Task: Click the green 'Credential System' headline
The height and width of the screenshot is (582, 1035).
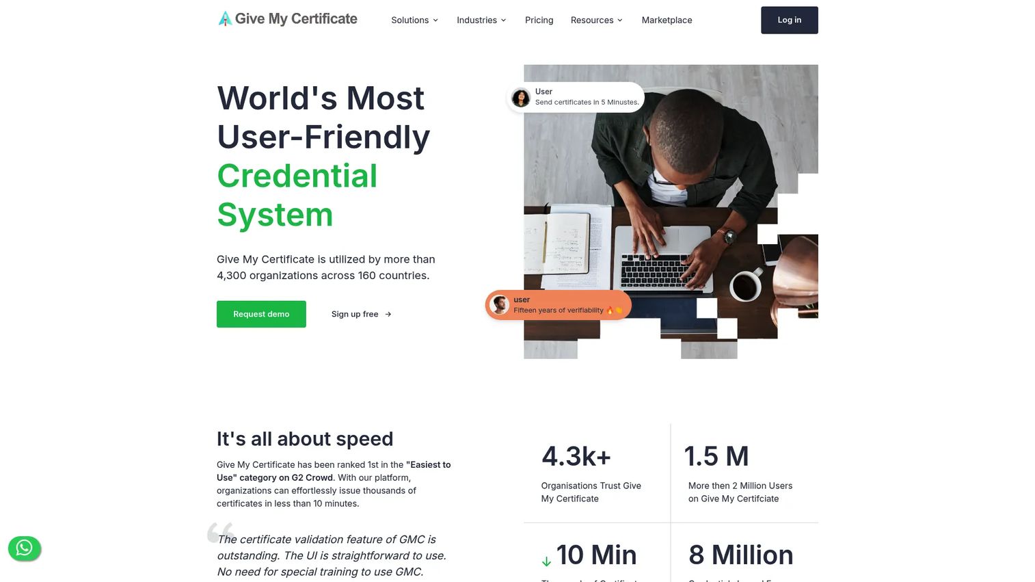Action: pos(297,195)
